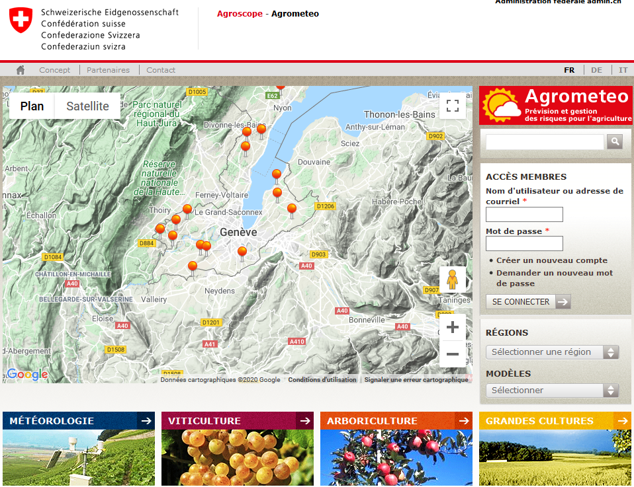Select the station marker near Nyon
The height and width of the screenshot is (487, 634).
pos(280,88)
